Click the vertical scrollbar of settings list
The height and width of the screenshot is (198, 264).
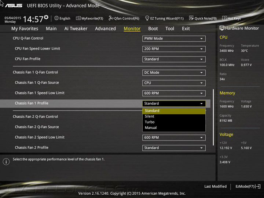[213, 117]
